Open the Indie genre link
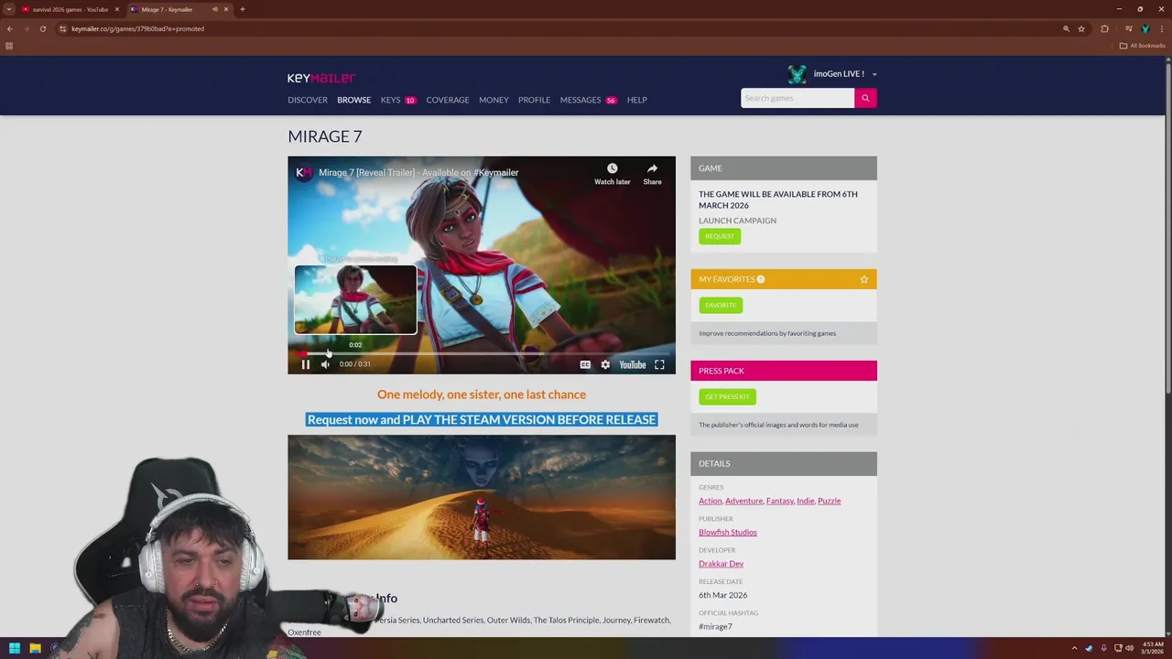The height and width of the screenshot is (659, 1172). (x=805, y=501)
